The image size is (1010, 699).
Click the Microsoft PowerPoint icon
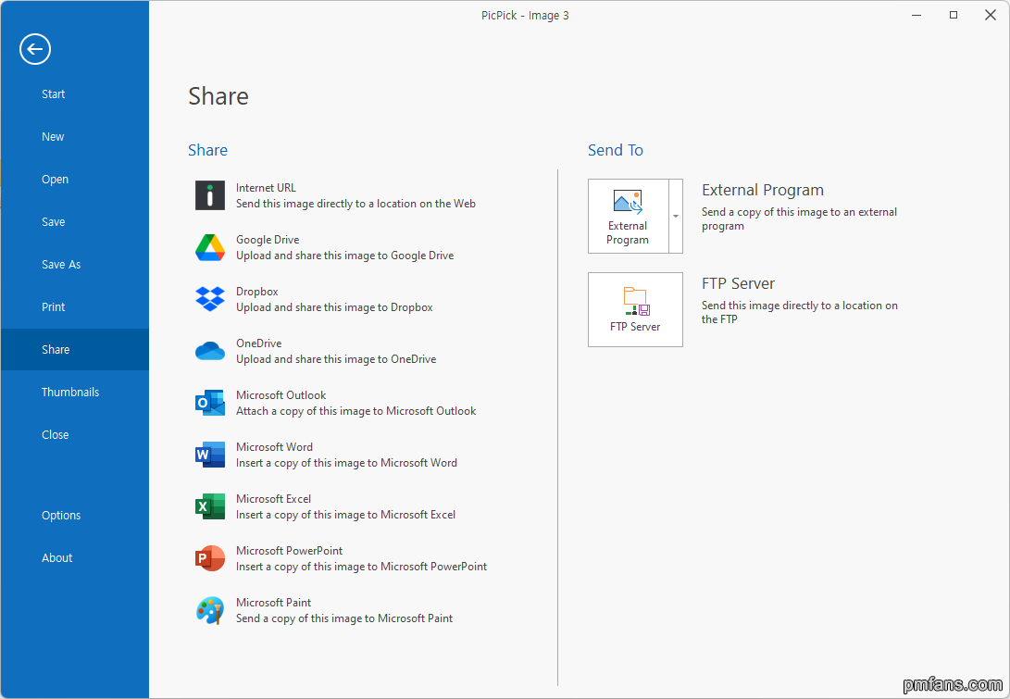(210, 558)
